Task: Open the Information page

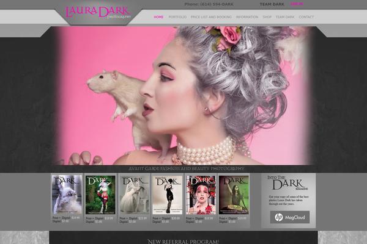Action: [x=247, y=17]
